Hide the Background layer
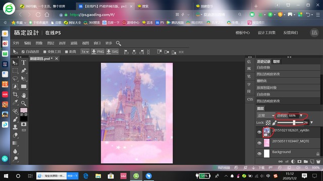Viewport: 323px width, 181px height. click(259, 153)
